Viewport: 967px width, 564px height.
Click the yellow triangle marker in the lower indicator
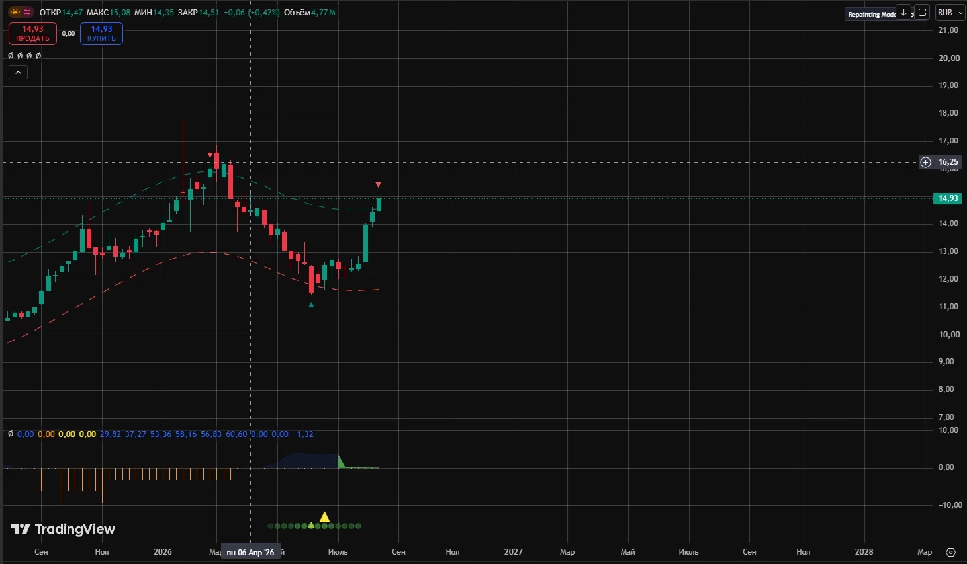[324, 517]
